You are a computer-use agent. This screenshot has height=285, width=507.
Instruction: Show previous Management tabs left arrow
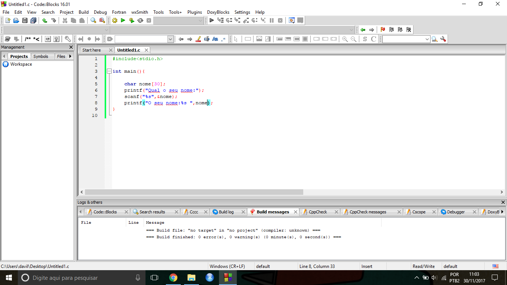tap(4, 56)
